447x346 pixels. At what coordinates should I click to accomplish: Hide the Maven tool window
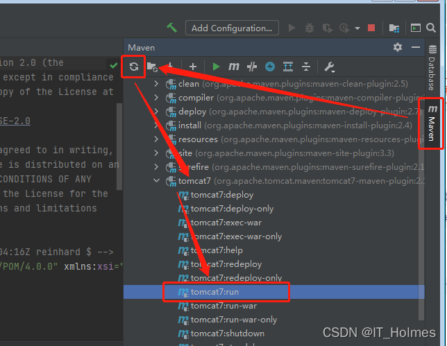coord(416,47)
